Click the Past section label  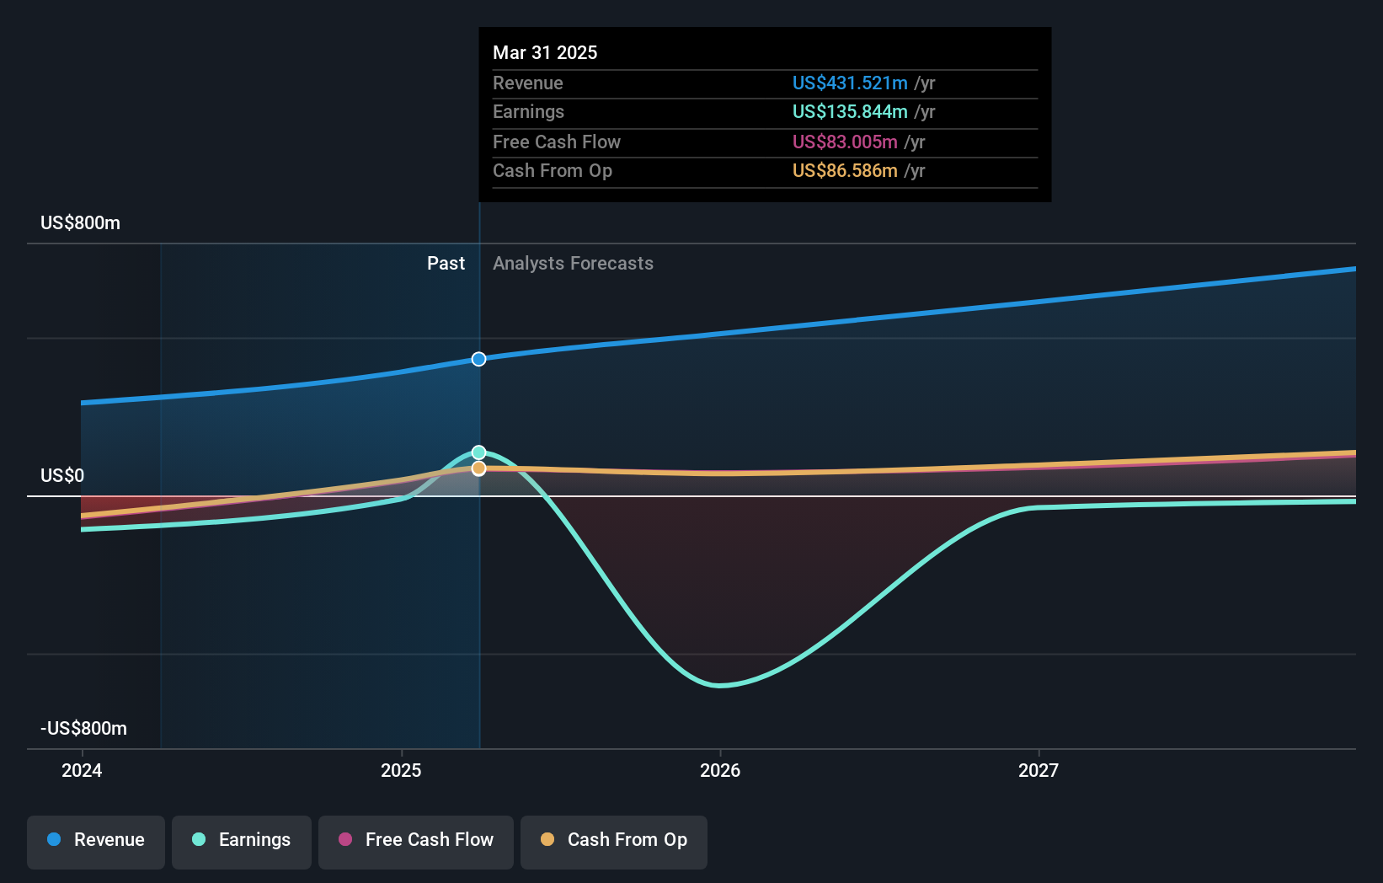(x=446, y=263)
